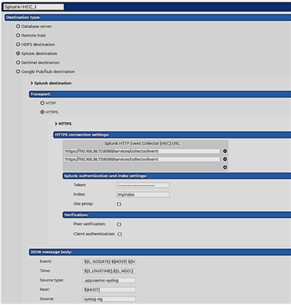The image size is (291, 305).
Task: Click the Verification section header
Action: [177, 215]
